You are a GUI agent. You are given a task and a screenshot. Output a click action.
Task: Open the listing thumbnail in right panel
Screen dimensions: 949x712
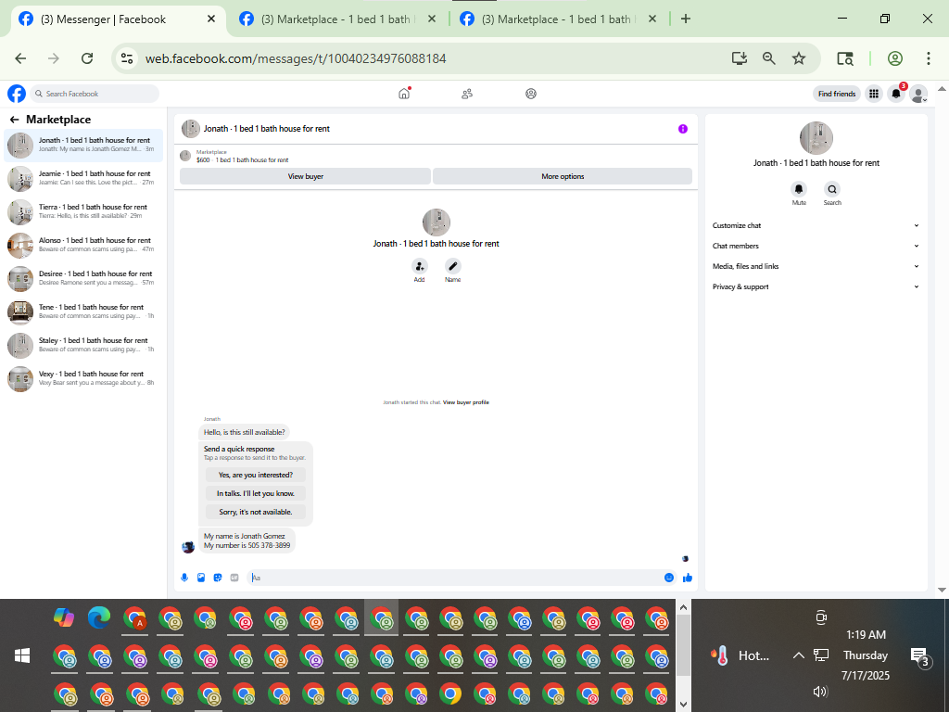pos(816,138)
